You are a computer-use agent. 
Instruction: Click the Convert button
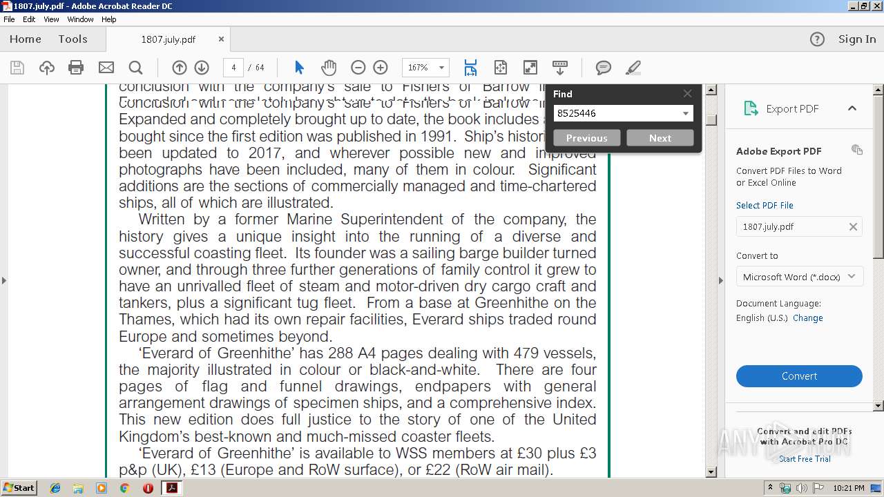[799, 376]
